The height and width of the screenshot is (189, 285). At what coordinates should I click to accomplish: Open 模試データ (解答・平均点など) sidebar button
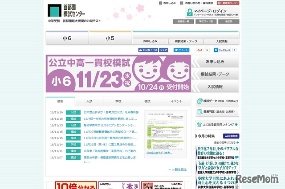tap(217, 101)
